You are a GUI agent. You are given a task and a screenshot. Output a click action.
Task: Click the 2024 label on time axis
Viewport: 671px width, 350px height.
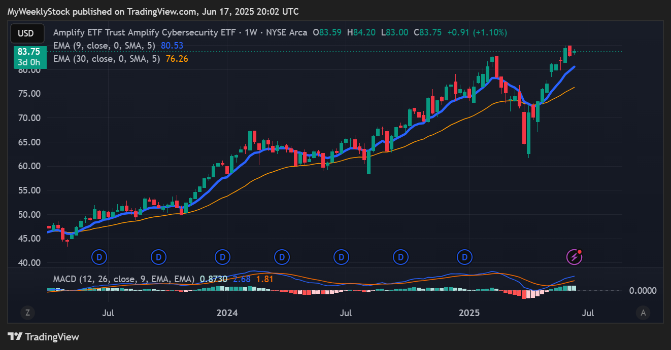coord(227,313)
